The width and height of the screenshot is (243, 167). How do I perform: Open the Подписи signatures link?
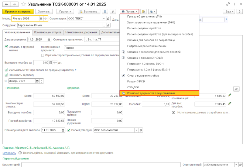36,148
